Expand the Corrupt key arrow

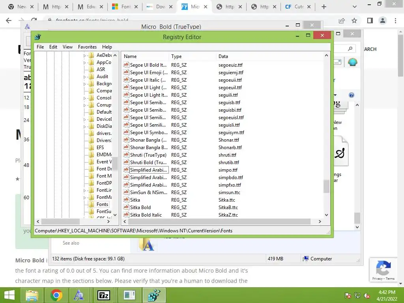(x=84, y=105)
